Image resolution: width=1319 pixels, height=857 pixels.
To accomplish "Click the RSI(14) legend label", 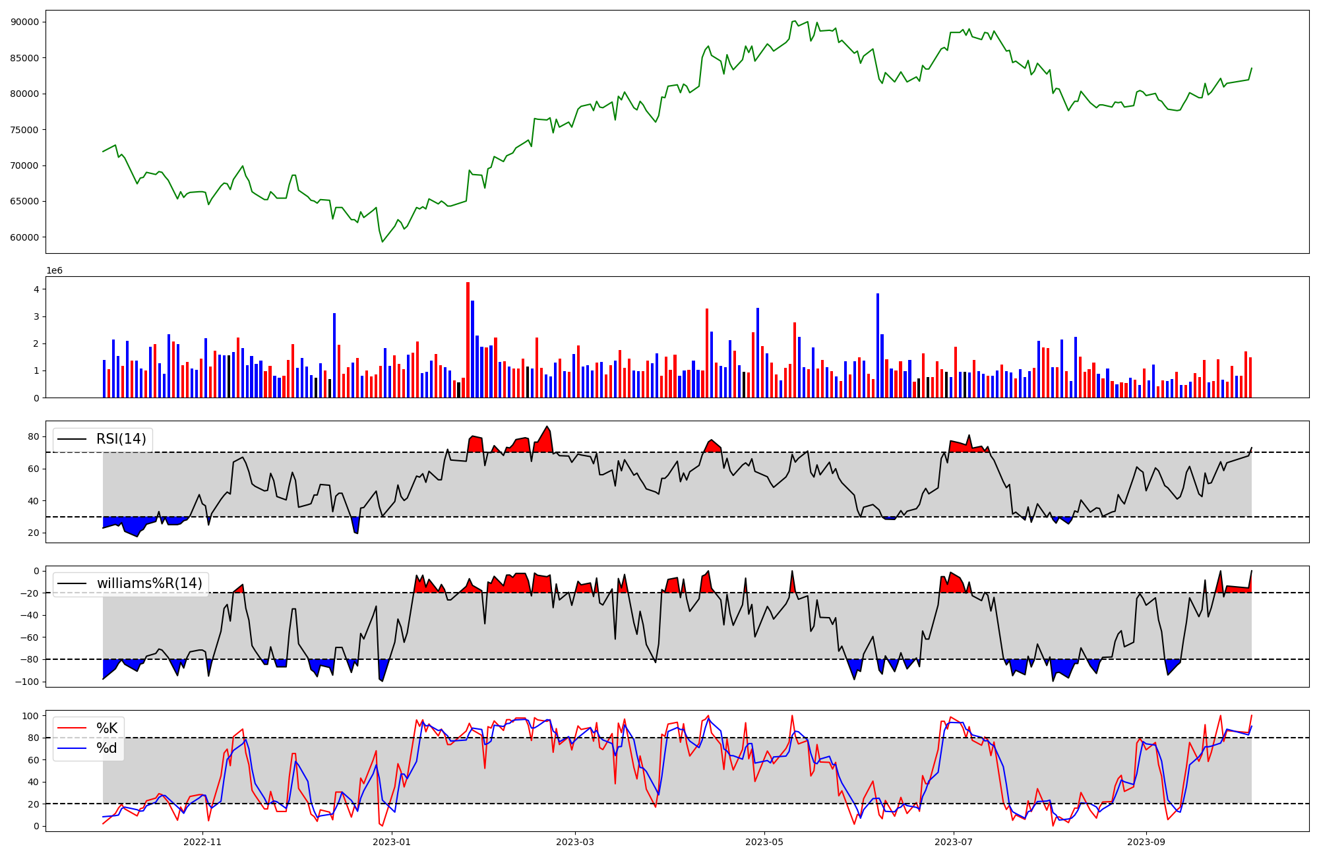I will [x=121, y=439].
